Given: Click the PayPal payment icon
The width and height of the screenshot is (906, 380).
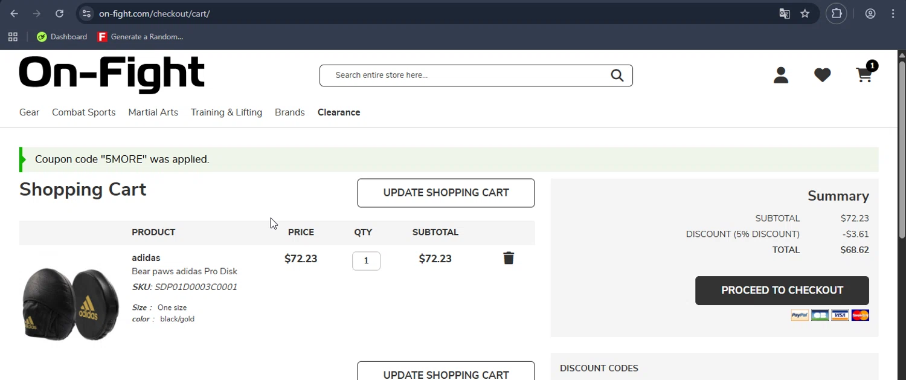Looking at the screenshot, I should [x=800, y=315].
